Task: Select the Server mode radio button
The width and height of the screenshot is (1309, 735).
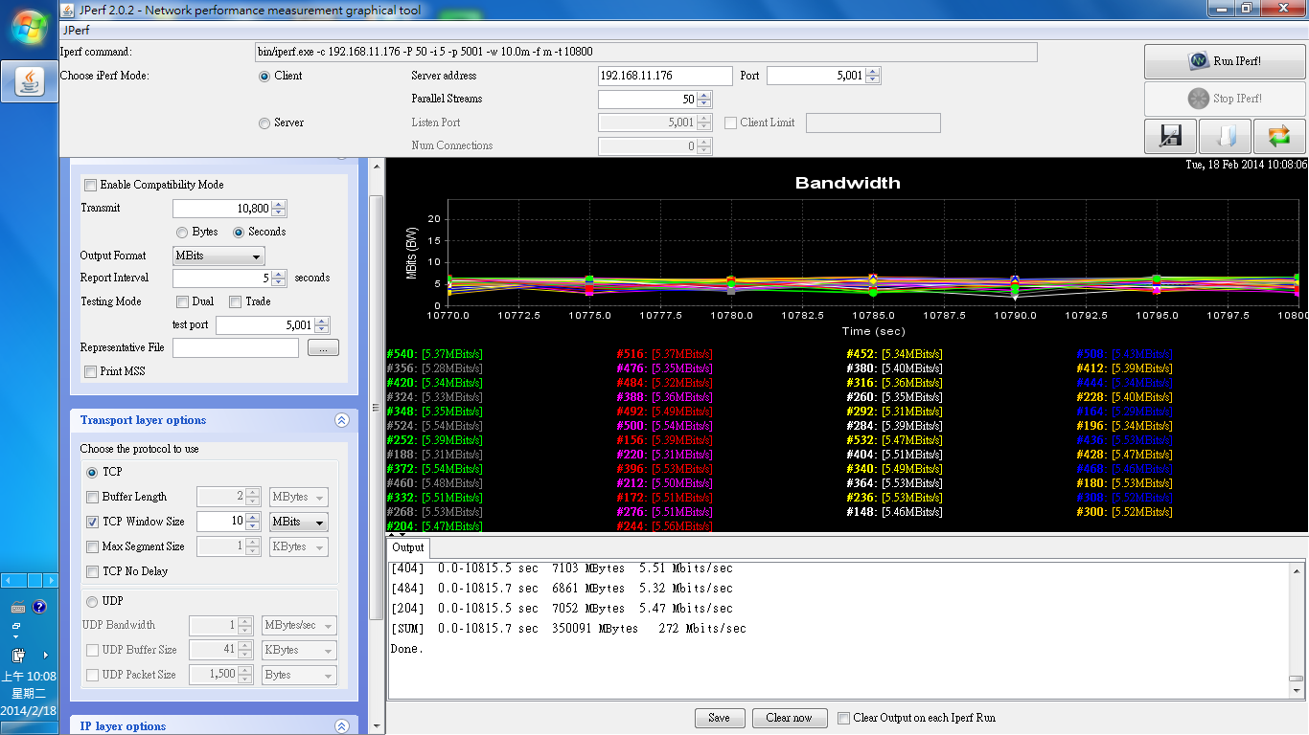Action: coord(264,123)
